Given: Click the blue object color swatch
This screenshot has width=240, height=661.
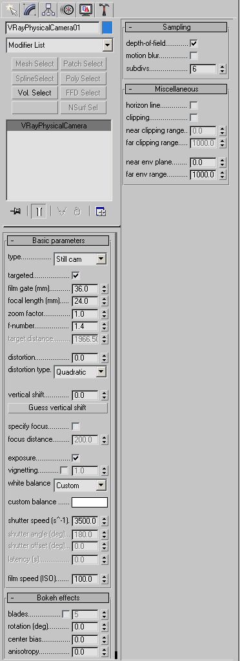Looking at the screenshot, I should point(107,28).
